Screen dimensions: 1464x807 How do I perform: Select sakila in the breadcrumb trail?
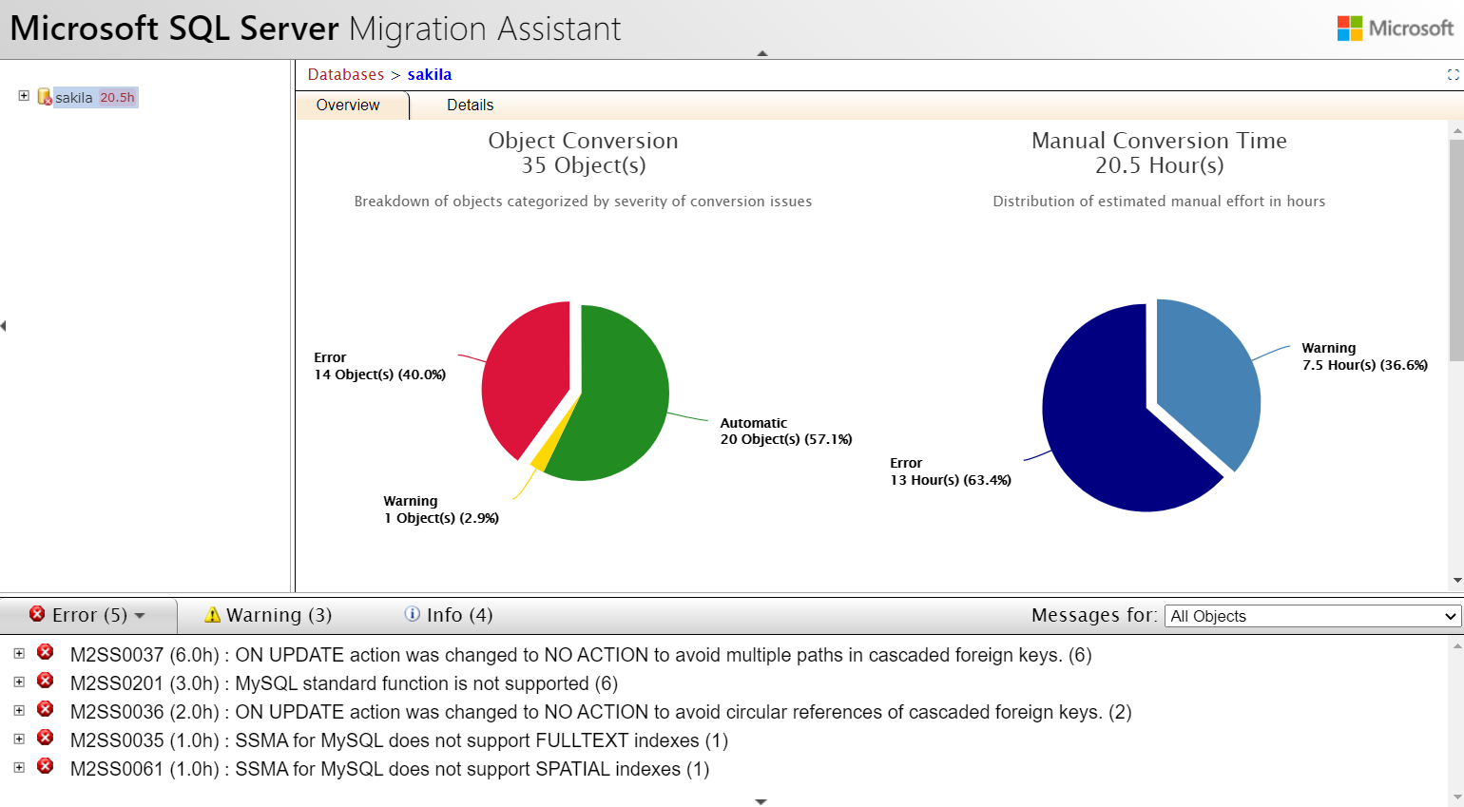point(430,74)
